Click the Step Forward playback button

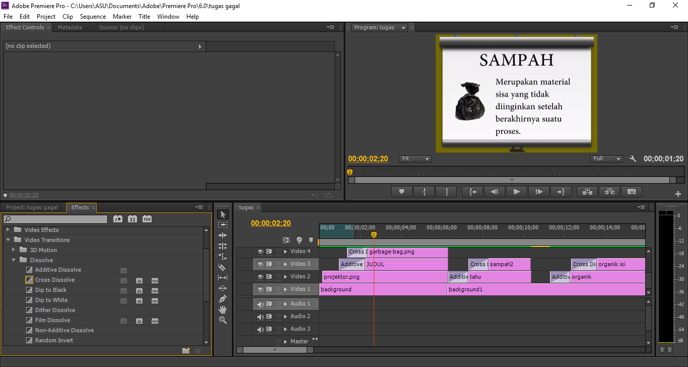point(538,192)
